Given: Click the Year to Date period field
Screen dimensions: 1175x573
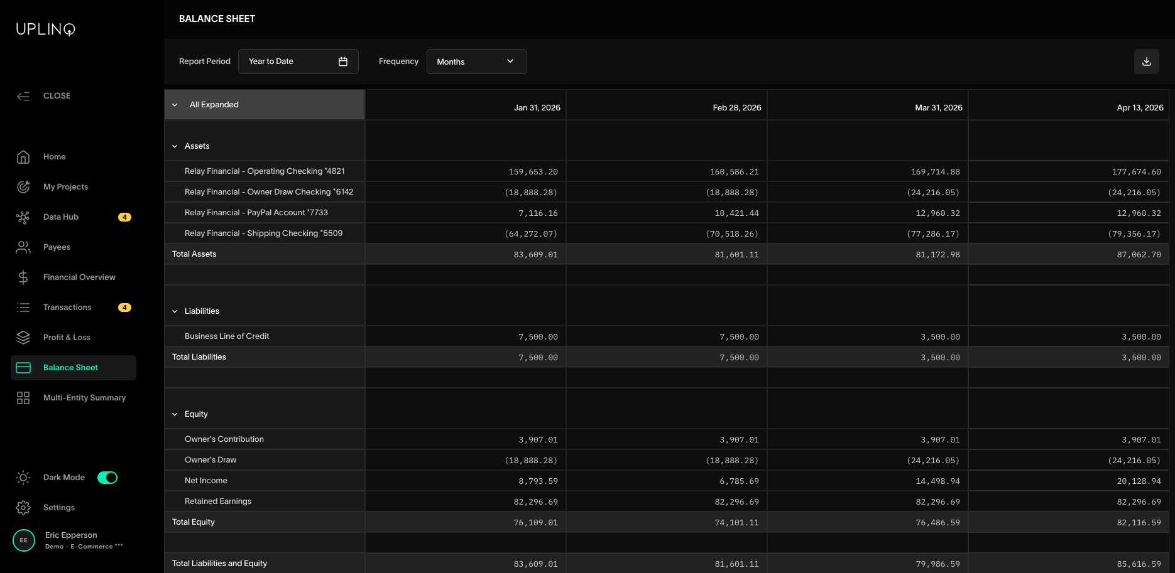Looking at the screenshot, I should (289, 62).
